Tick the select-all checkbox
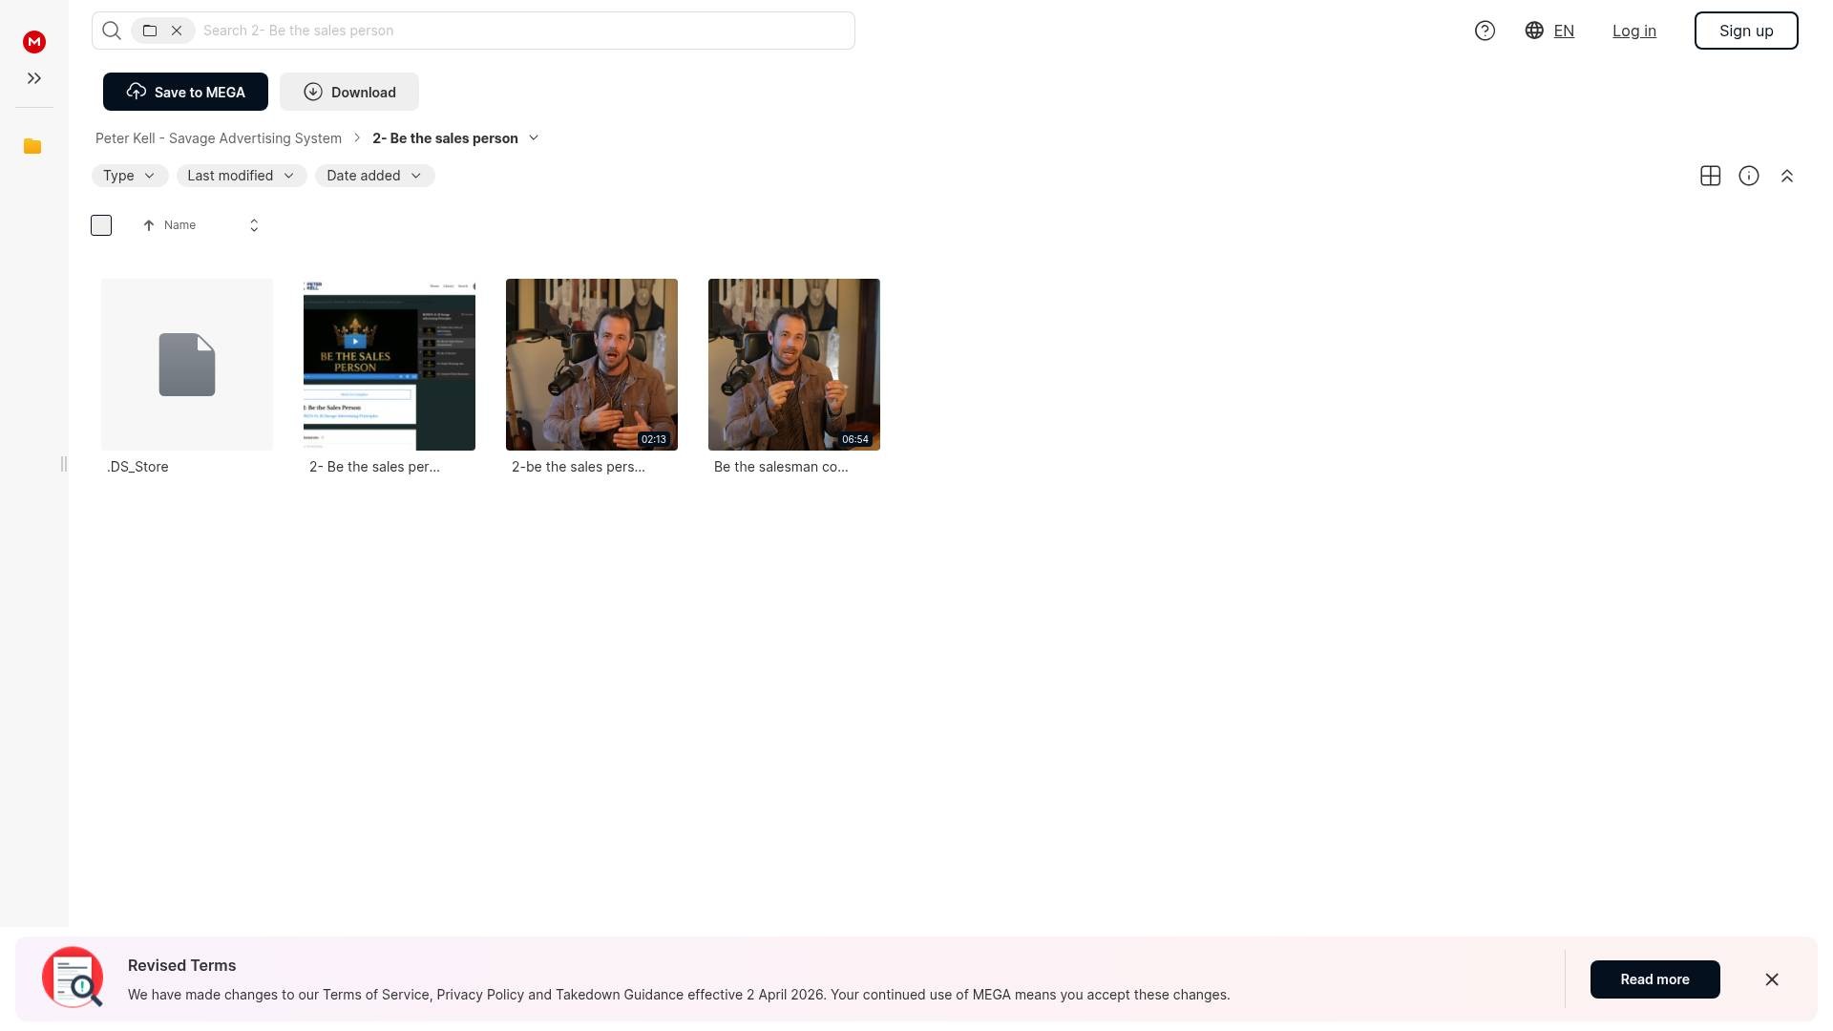 [x=101, y=225]
